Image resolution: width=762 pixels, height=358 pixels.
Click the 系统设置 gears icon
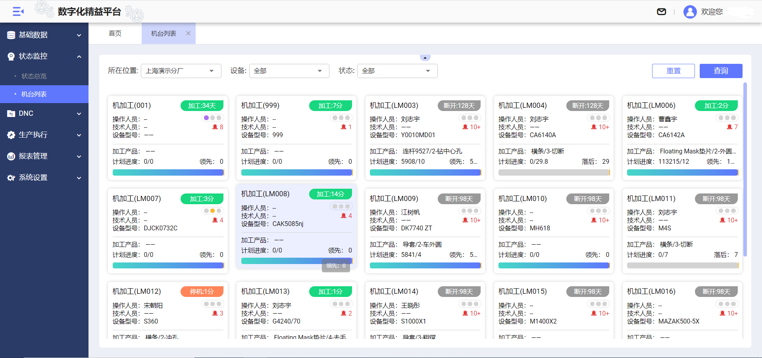click(x=11, y=178)
